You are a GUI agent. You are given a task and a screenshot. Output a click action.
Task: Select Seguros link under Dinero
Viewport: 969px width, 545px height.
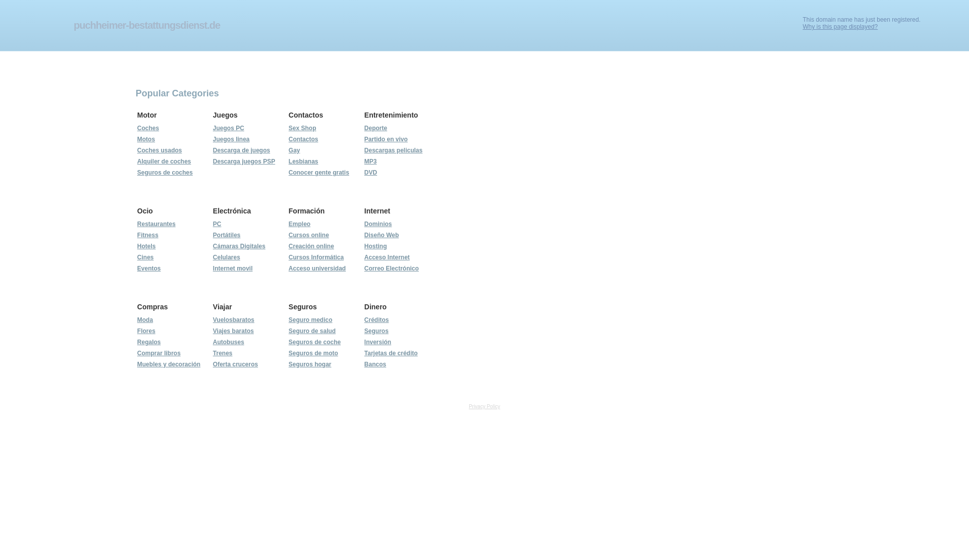point(376,331)
